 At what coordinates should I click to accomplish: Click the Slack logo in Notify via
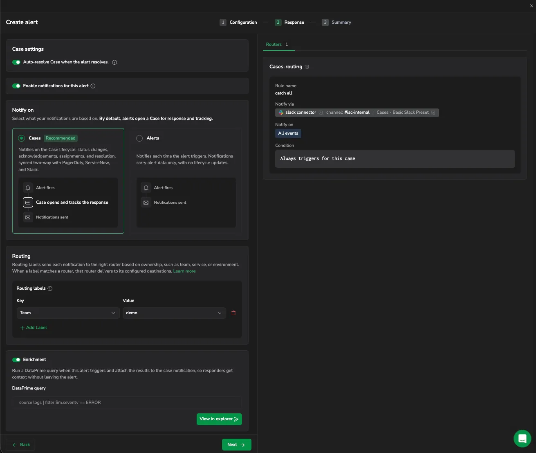281,113
